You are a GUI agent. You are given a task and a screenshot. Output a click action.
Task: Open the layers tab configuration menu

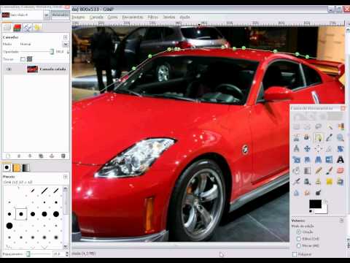point(66,37)
